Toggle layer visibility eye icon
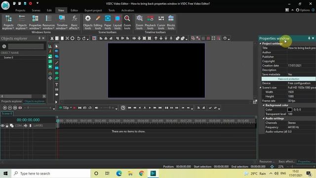The image size is (316, 178). (2, 126)
